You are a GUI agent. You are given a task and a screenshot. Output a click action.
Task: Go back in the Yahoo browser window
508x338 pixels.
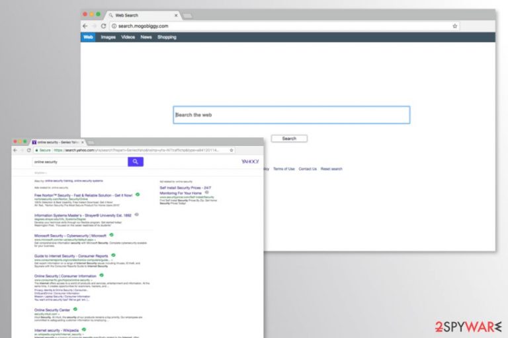15,150
